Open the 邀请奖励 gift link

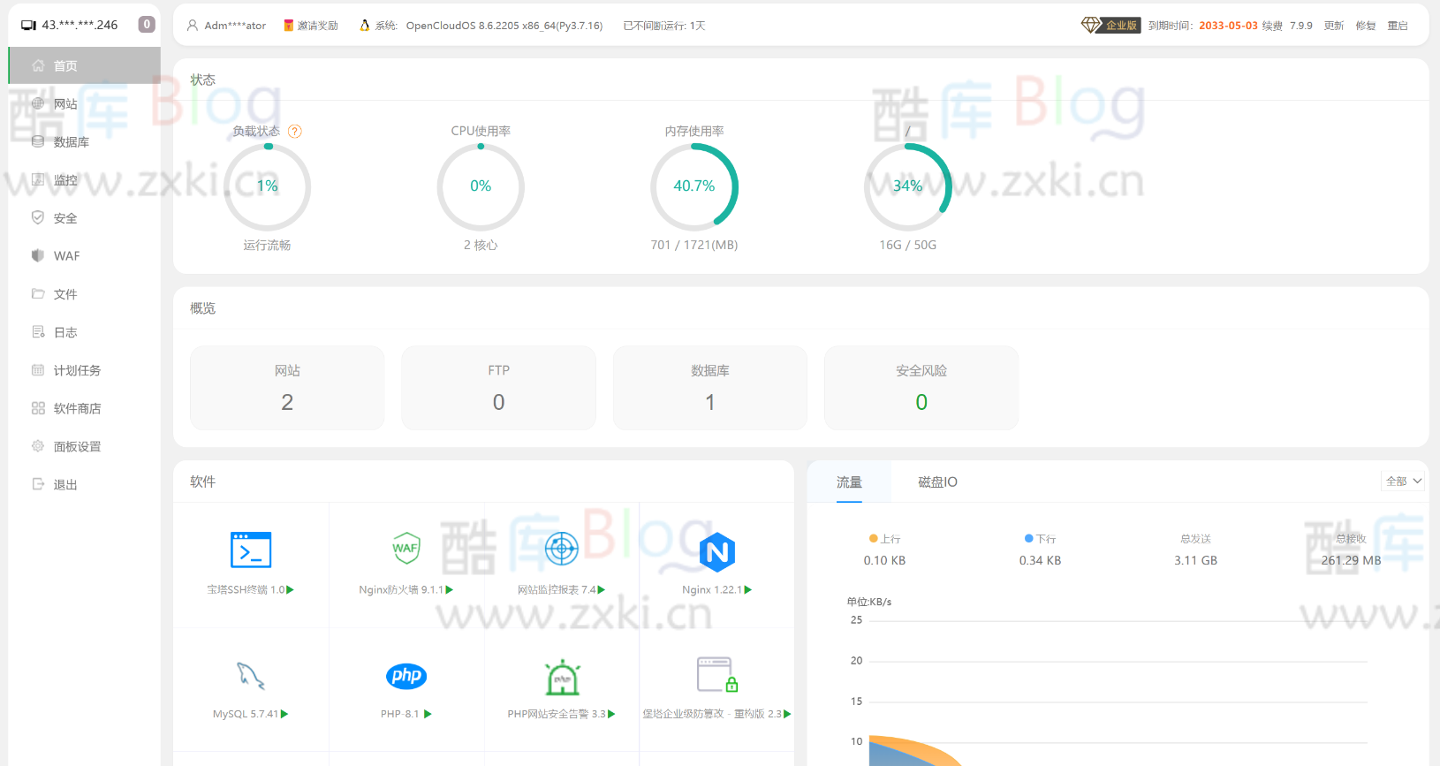pyautogui.click(x=311, y=26)
